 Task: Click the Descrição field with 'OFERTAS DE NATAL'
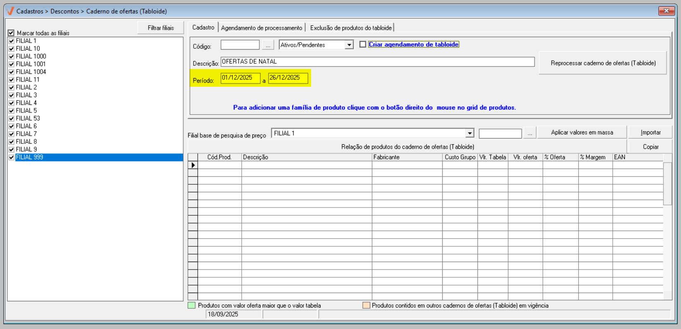377,62
